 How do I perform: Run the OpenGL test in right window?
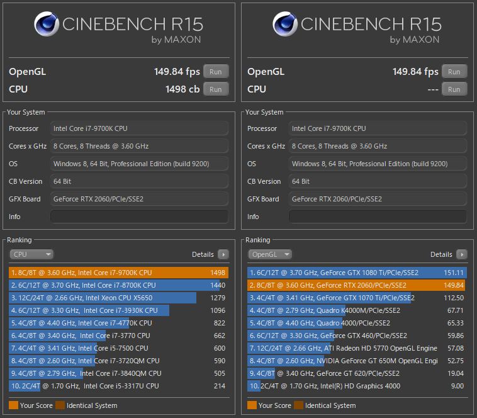[x=454, y=72]
